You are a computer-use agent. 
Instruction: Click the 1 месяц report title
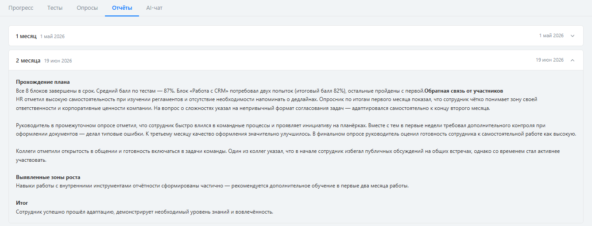[x=26, y=36]
